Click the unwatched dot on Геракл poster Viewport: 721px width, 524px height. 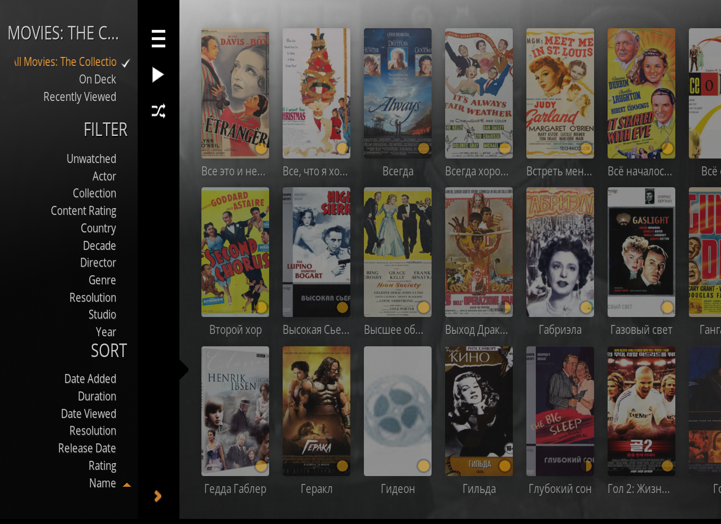(x=342, y=466)
